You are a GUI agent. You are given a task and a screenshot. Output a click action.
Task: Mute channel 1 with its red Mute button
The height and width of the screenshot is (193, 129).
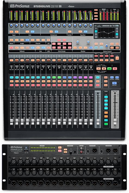click(x=11, y=85)
